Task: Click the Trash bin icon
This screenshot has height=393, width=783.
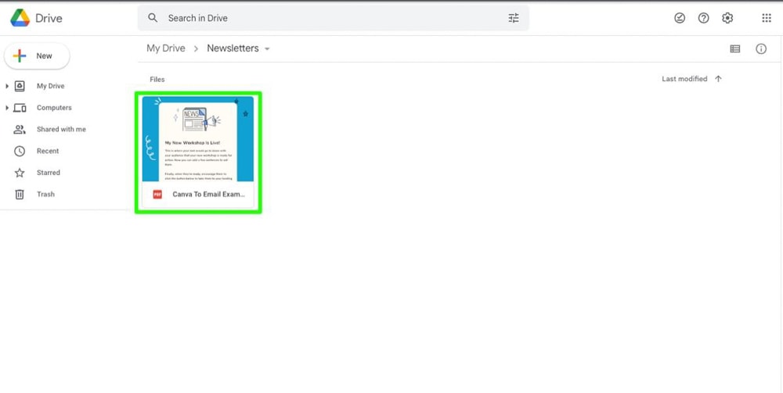Action: click(20, 195)
